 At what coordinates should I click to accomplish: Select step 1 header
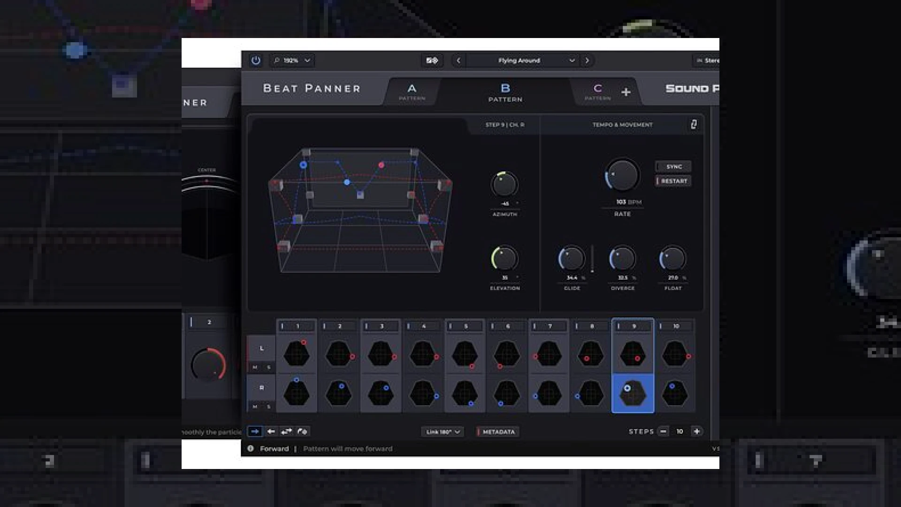point(297,326)
